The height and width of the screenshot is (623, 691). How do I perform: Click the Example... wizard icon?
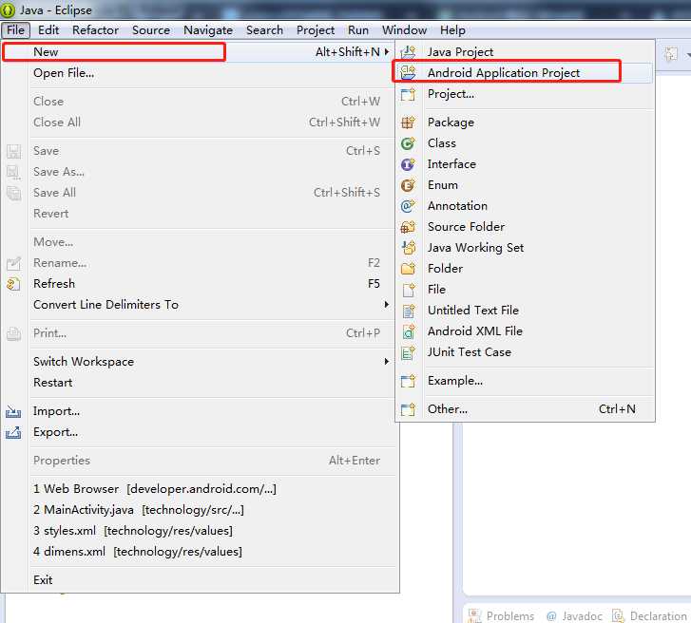coord(408,381)
